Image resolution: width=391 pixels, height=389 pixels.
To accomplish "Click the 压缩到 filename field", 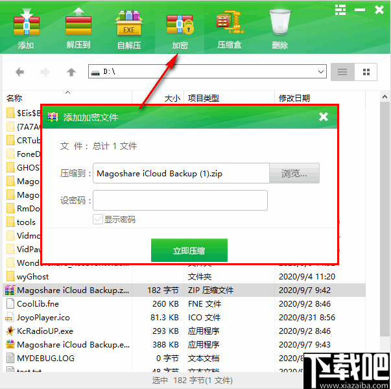I will pyautogui.click(x=181, y=173).
